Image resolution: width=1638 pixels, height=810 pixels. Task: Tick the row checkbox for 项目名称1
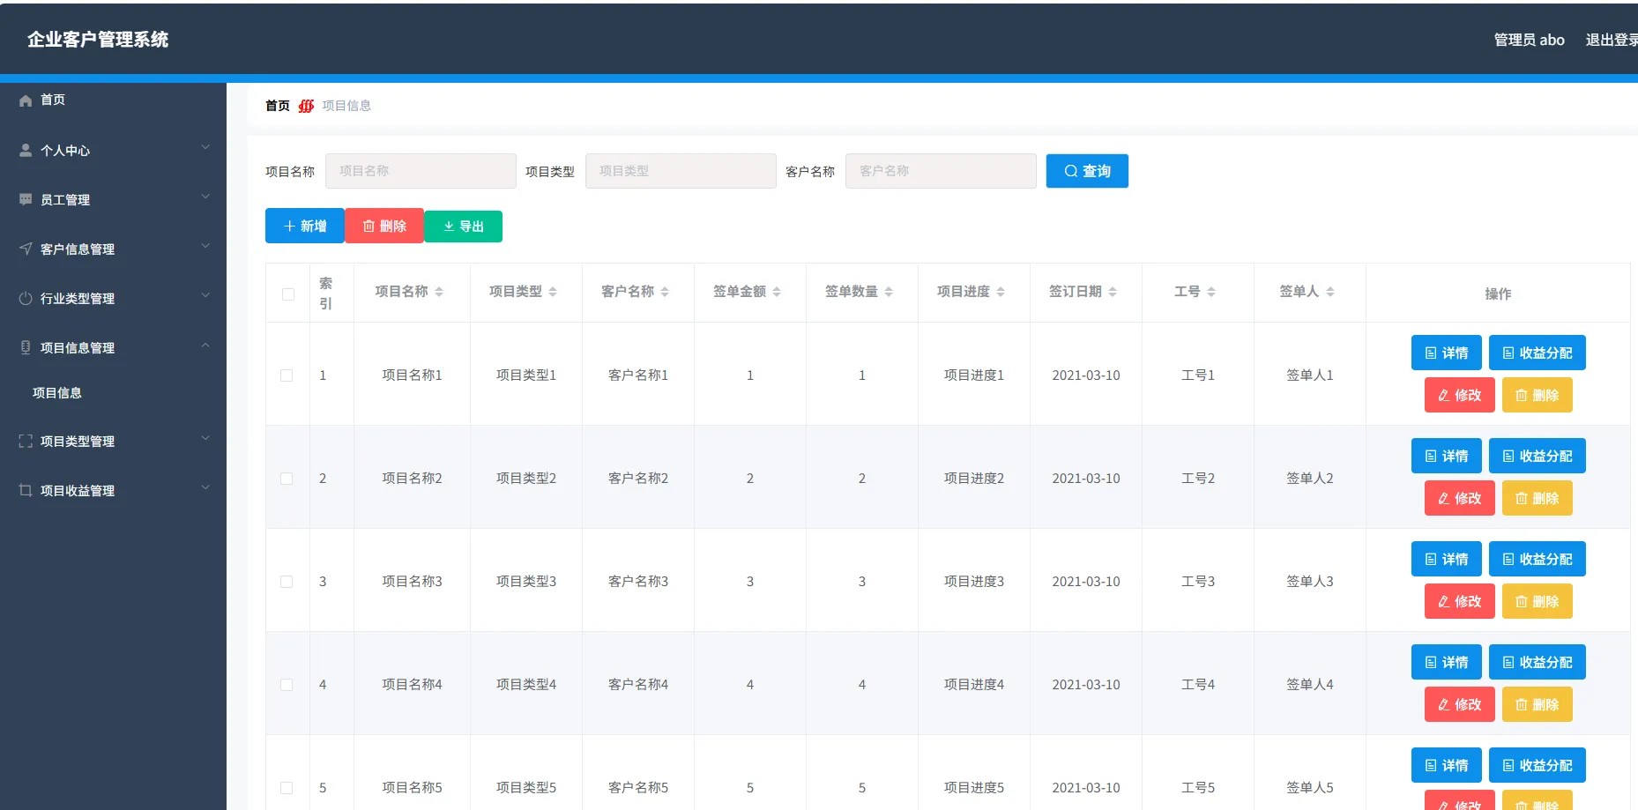tap(287, 375)
